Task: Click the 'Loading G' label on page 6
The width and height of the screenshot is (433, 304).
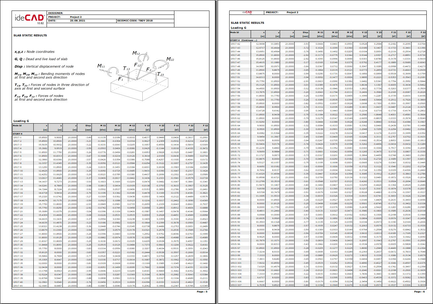Action: click(x=238, y=28)
